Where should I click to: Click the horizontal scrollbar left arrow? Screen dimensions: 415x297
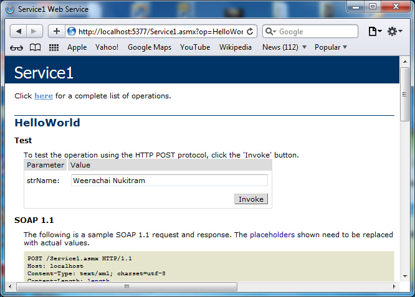click(x=10, y=286)
